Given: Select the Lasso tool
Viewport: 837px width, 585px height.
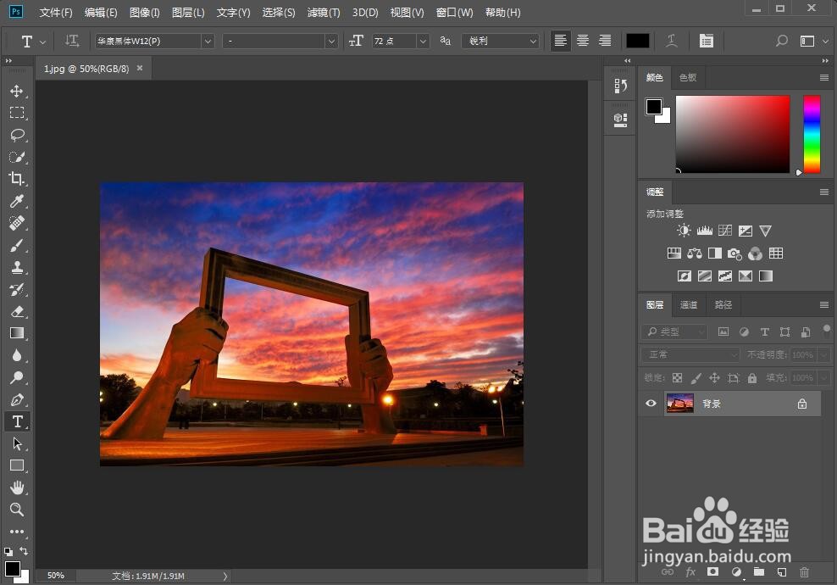Looking at the screenshot, I should (x=17, y=135).
